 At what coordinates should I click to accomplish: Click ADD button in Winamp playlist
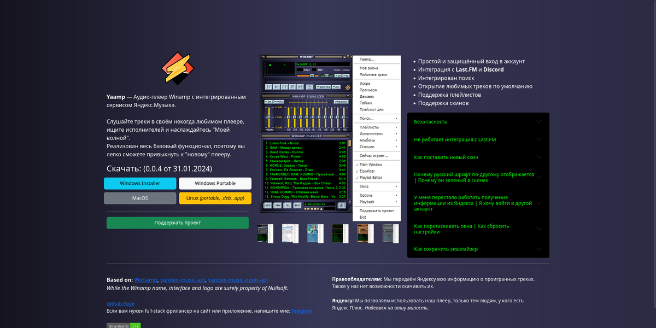click(268, 206)
